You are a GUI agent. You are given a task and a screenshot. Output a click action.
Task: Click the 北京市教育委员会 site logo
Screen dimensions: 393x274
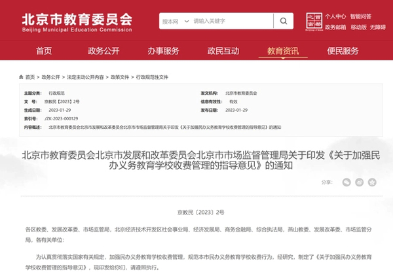(x=77, y=22)
